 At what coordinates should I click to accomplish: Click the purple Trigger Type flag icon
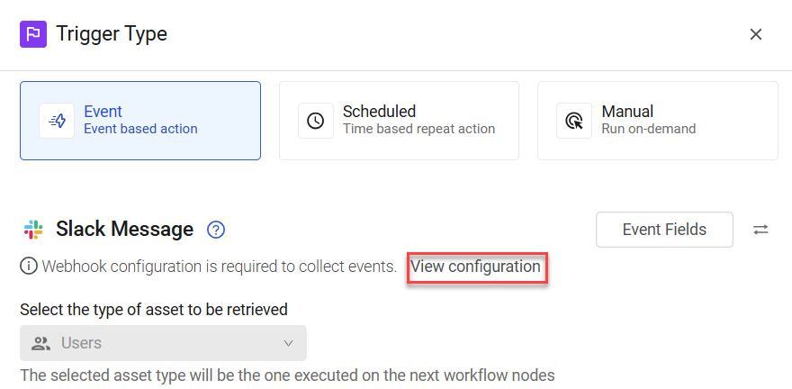33,34
